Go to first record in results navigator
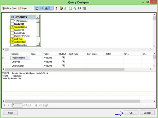This screenshot has width=158, height=118. (4, 105)
